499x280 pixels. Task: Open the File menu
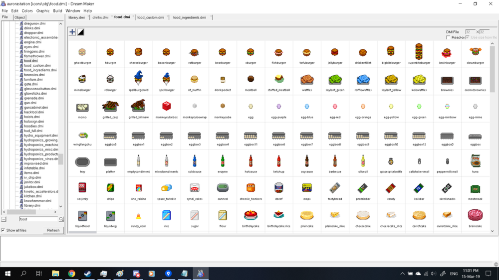(5, 11)
